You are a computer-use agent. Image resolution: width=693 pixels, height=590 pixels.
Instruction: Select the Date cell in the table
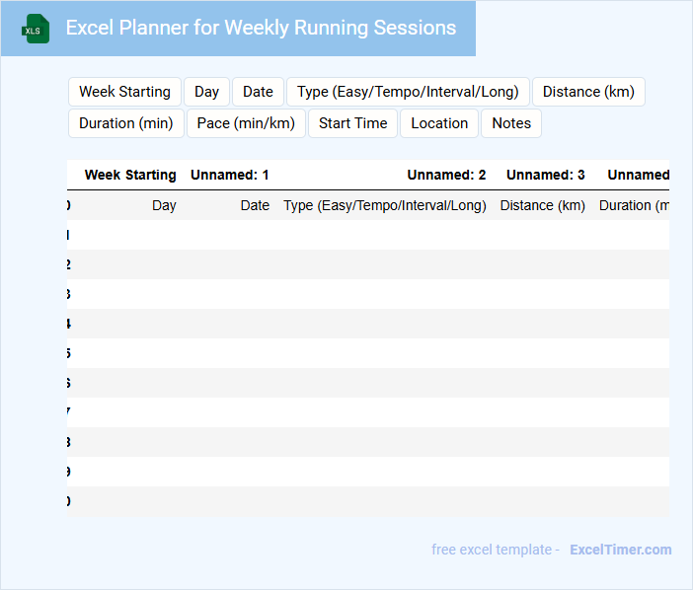coord(255,205)
